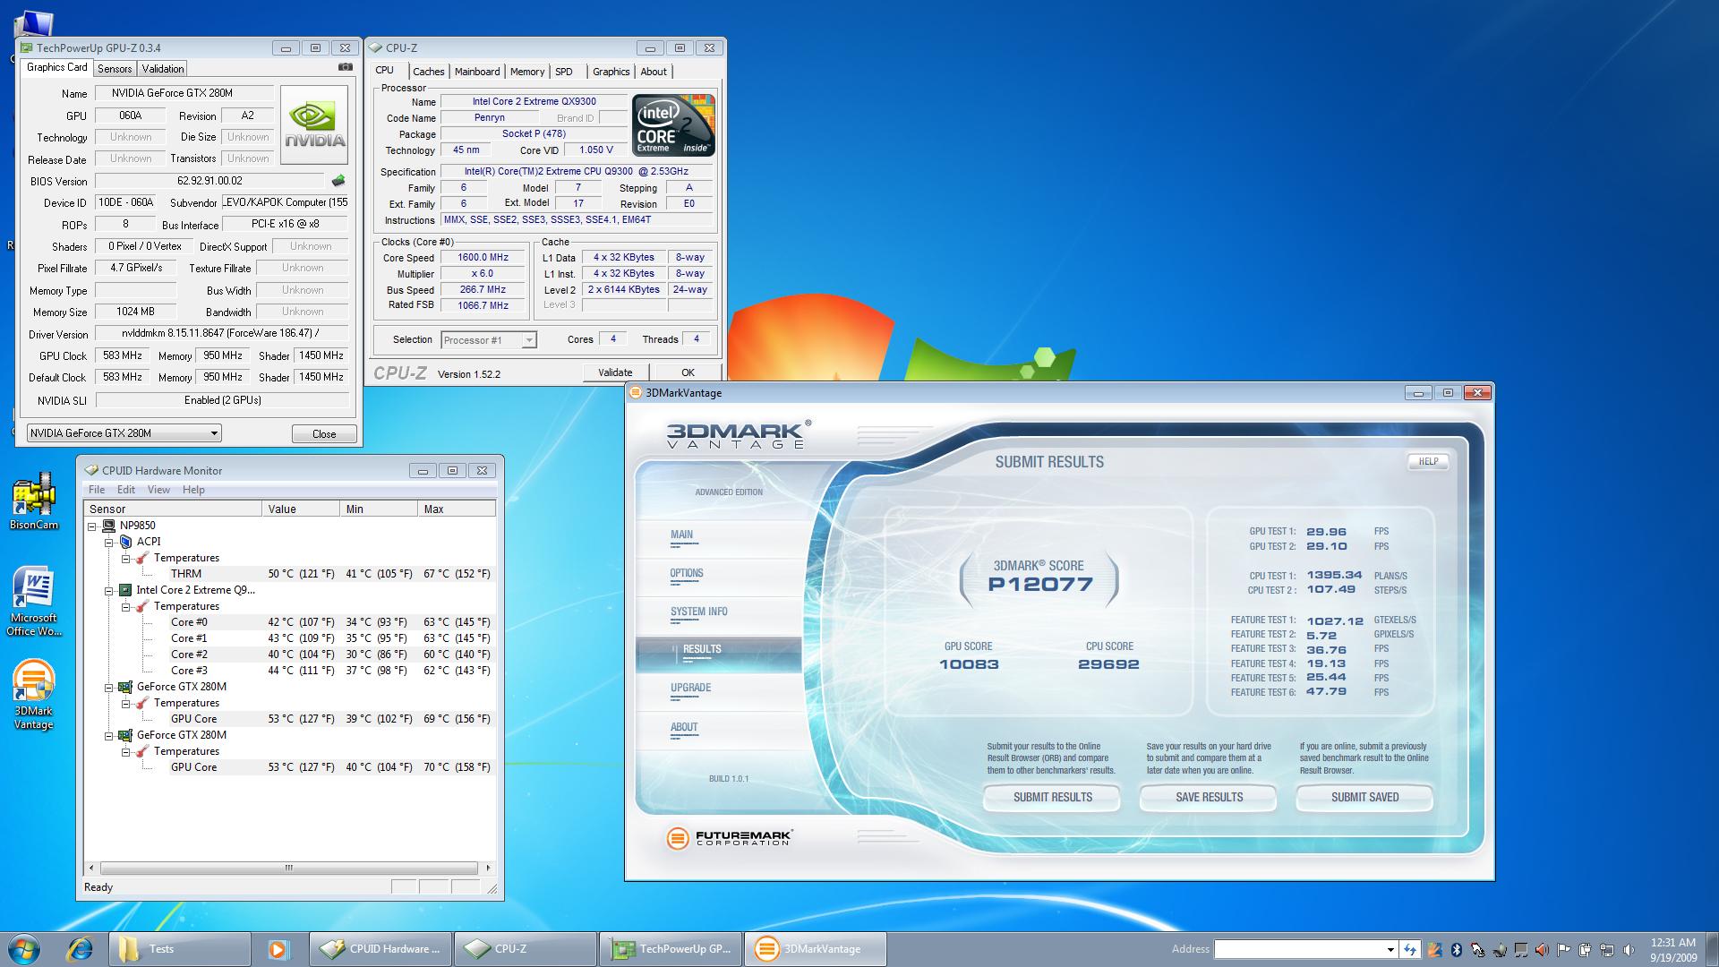
Task: Switch to Tests folder taskbar button
Action: (x=179, y=949)
